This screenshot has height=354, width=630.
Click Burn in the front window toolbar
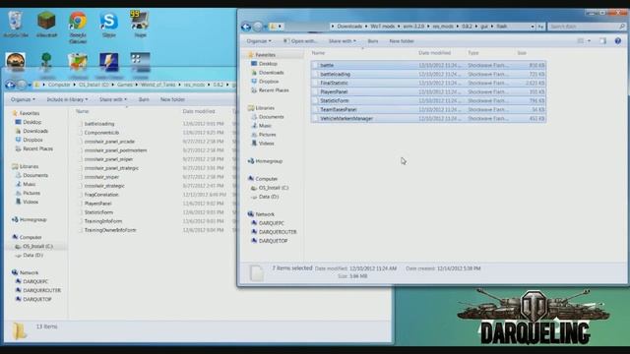373,41
